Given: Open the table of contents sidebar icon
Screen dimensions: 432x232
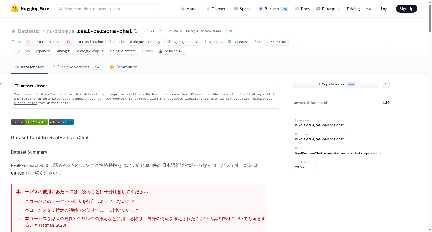Looking at the screenshot, I should (1, 83).
